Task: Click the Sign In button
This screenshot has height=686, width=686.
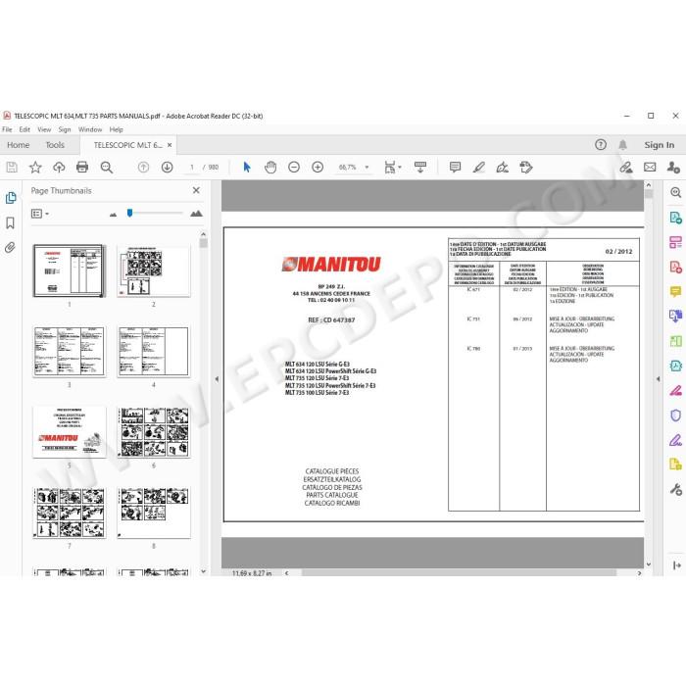Action: pyautogui.click(x=659, y=145)
